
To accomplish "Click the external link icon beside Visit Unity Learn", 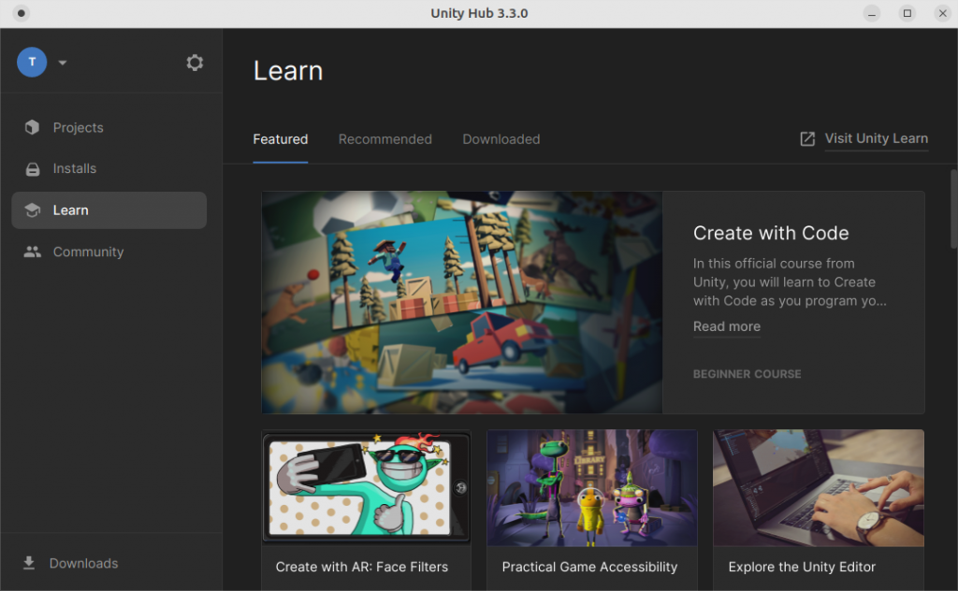I will pyautogui.click(x=807, y=138).
